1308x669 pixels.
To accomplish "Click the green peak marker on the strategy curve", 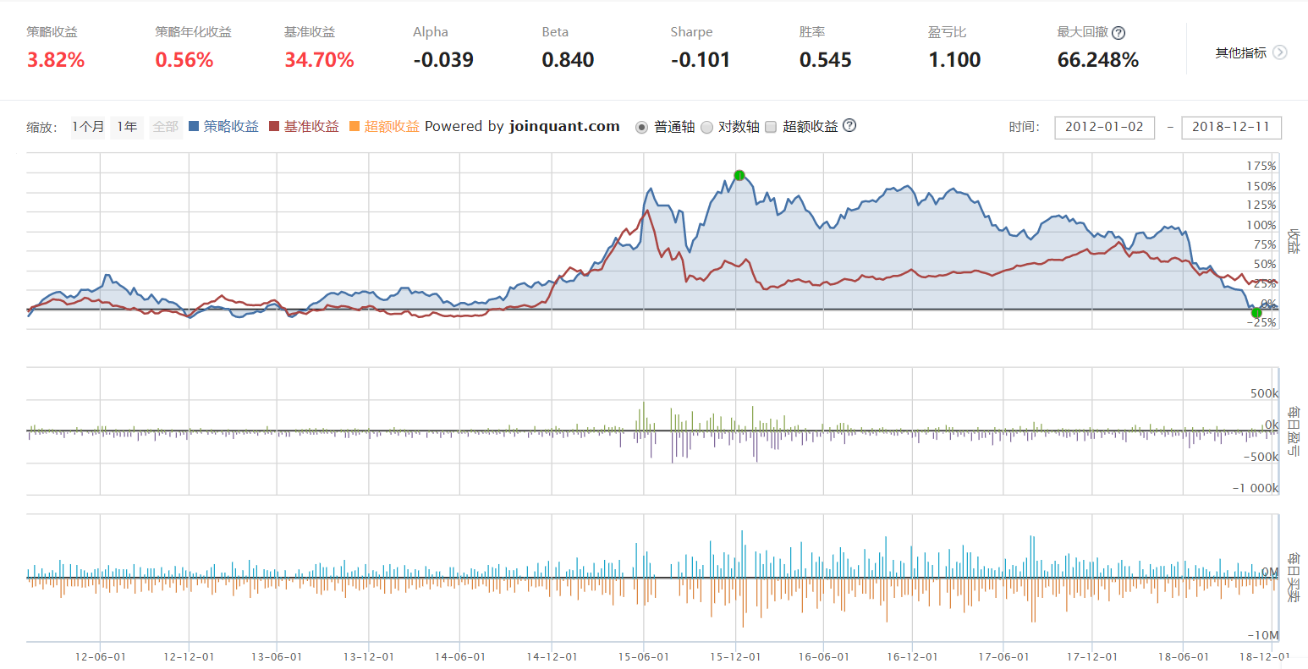I will 739,175.
